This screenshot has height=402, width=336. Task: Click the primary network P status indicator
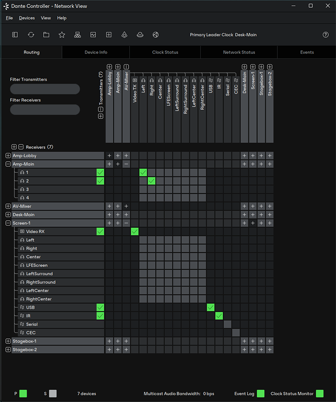(x=23, y=393)
